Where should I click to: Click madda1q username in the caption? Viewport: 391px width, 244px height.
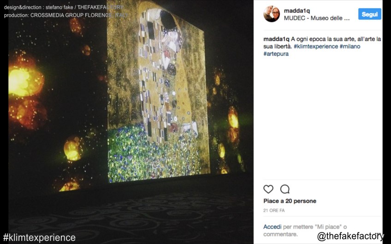(x=276, y=39)
